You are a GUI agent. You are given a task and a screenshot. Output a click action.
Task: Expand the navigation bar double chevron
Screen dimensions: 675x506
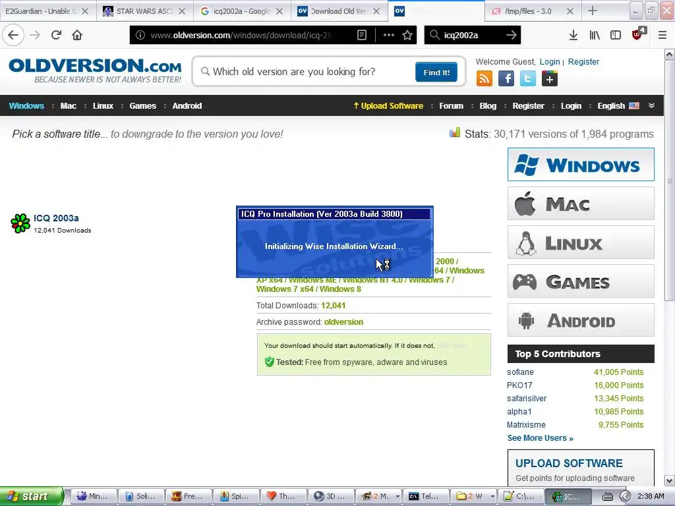[652, 105]
